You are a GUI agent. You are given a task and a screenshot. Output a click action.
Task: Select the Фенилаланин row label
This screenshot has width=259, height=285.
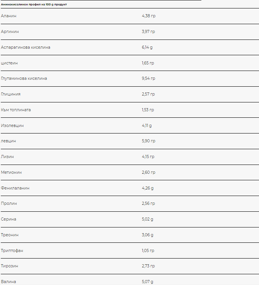click(x=15, y=188)
